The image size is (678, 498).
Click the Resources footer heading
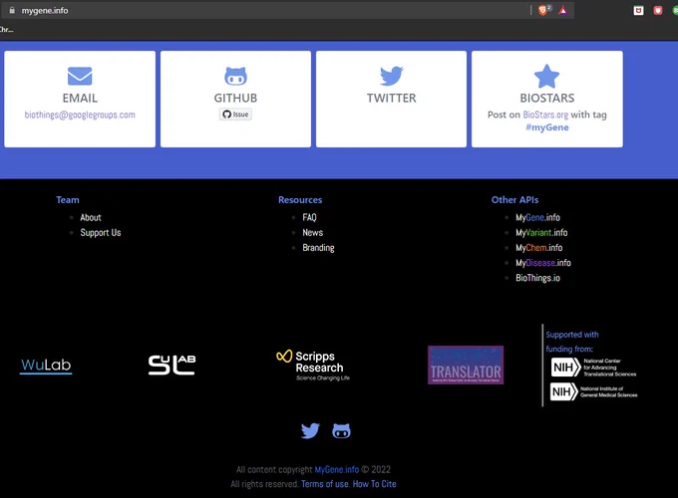pyautogui.click(x=300, y=200)
